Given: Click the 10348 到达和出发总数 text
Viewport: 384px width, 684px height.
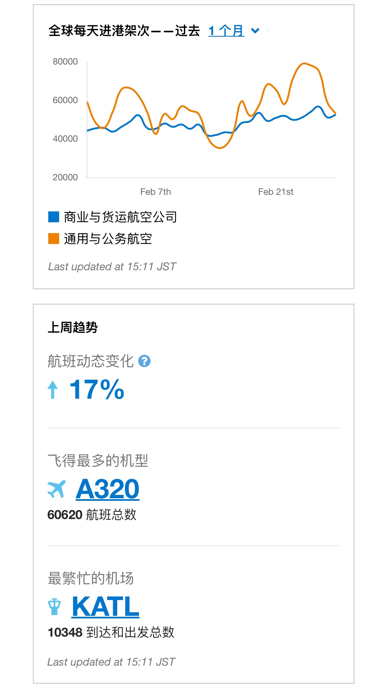Looking at the screenshot, I should [111, 632].
